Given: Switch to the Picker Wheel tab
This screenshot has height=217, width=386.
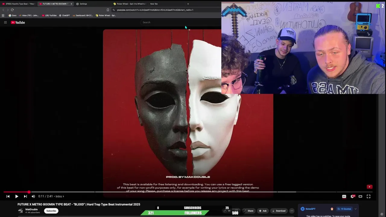Looking at the screenshot, I should tap(130, 4).
